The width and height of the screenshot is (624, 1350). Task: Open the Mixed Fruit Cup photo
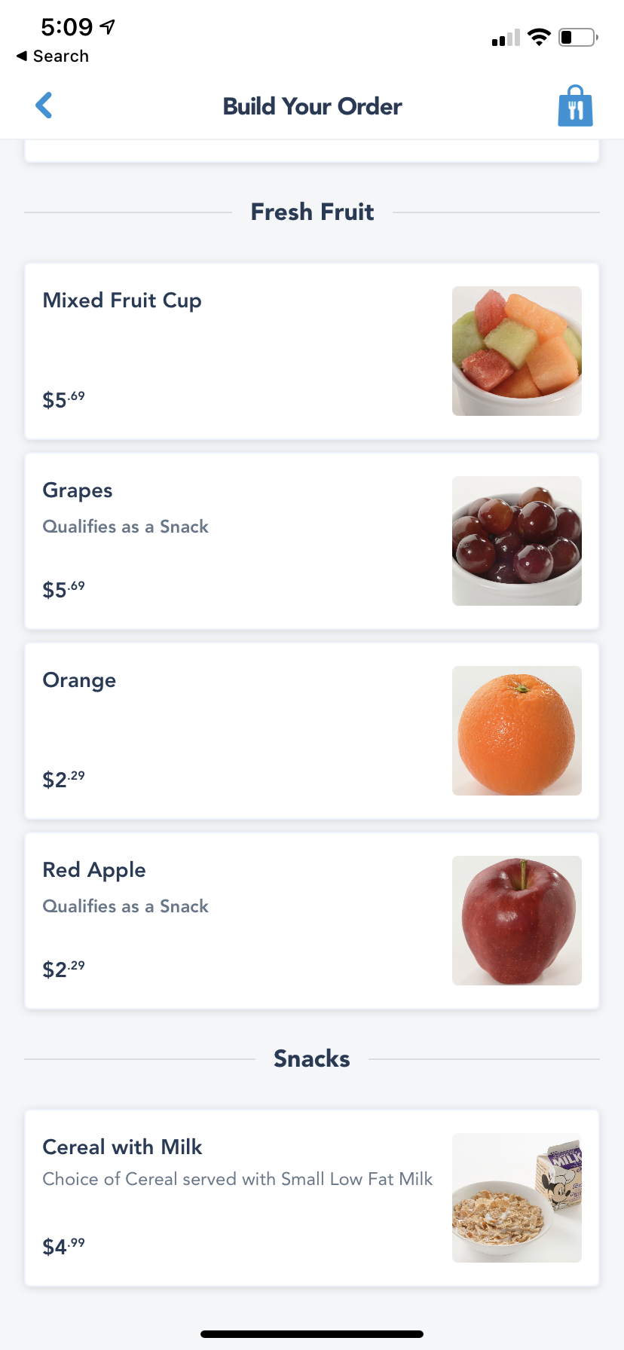[x=516, y=351]
